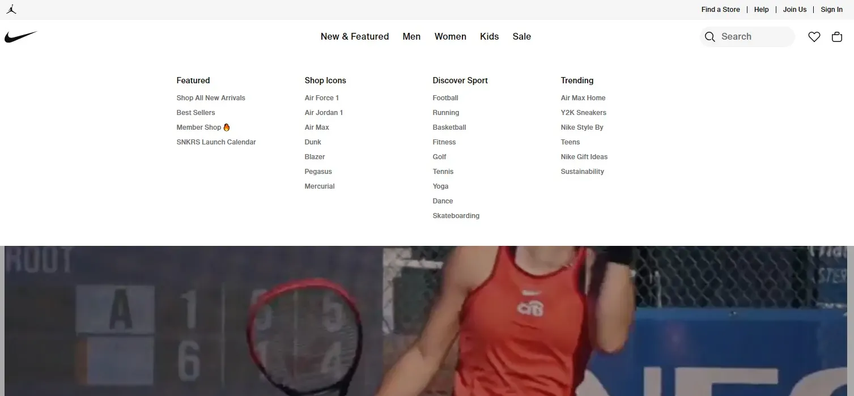Open favorites with the heart icon
Image resolution: width=854 pixels, height=396 pixels.
tap(814, 37)
